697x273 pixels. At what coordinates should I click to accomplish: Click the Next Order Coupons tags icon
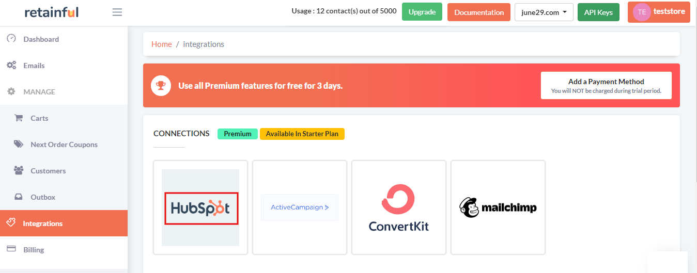(19, 144)
